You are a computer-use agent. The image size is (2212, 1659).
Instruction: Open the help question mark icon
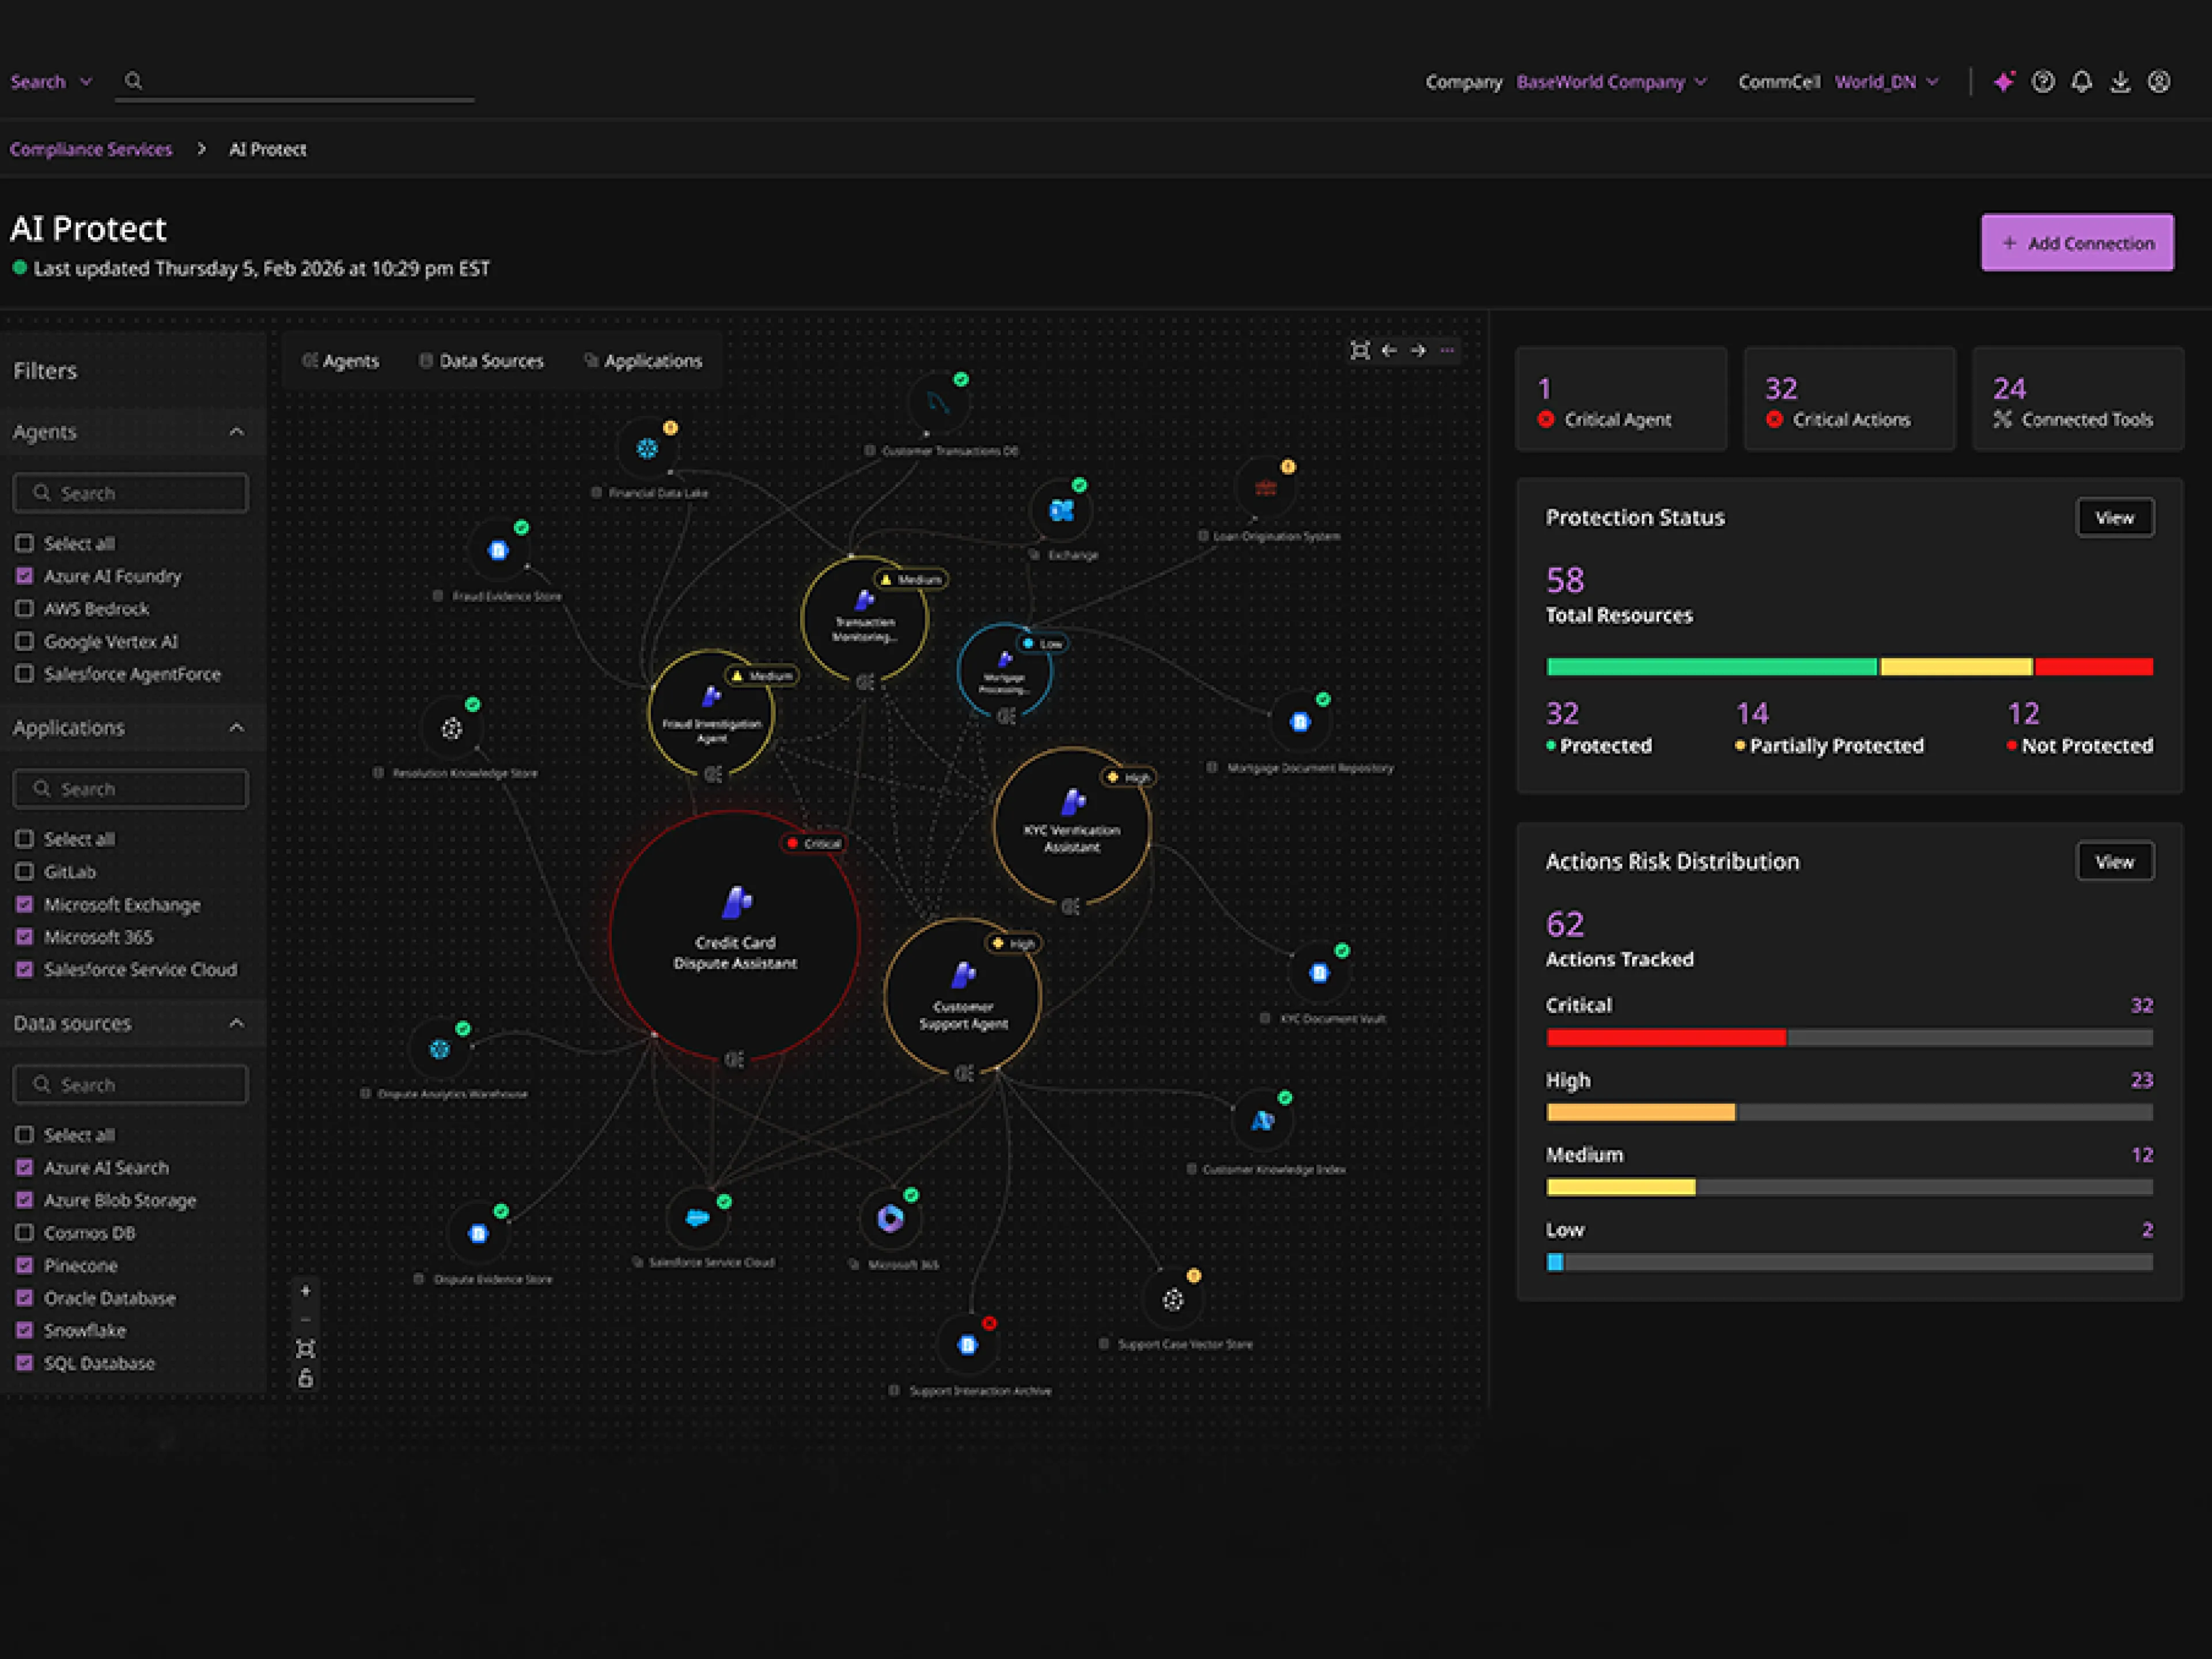coord(2043,82)
